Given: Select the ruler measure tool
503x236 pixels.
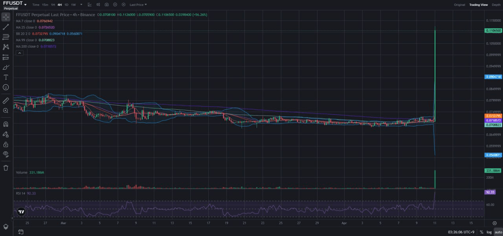Looking at the screenshot, I should (6, 100).
